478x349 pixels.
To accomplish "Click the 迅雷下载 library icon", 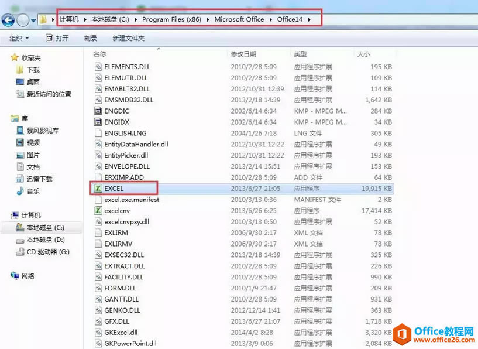I will coord(20,179).
